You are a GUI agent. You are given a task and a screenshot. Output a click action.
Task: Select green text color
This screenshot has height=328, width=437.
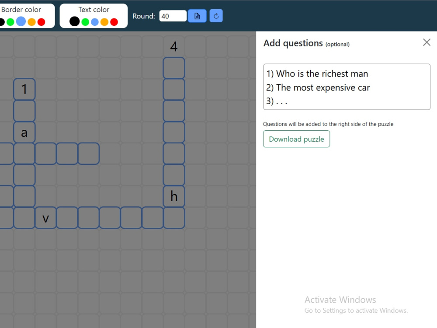click(85, 22)
